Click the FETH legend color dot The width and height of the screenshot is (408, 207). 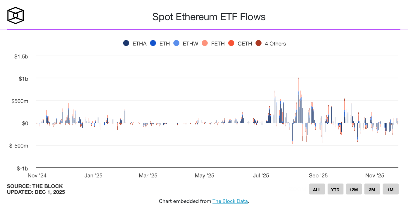(x=205, y=43)
